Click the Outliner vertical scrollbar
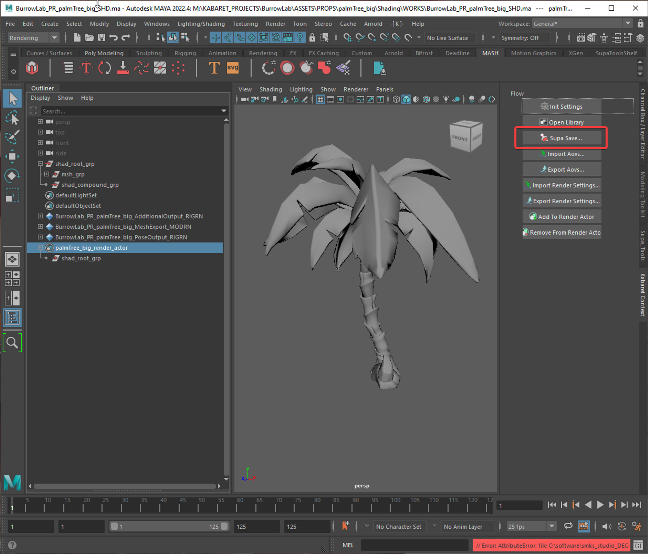Viewport: 648px width, 554px height. pyautogui.click(x=226, y=299)
